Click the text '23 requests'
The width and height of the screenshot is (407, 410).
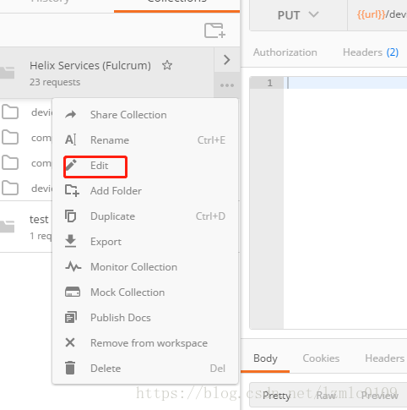pyautogui.click(x=55, y=82)
